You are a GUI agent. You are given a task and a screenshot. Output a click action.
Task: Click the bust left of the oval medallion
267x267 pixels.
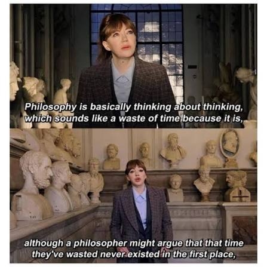coord(211,154)
